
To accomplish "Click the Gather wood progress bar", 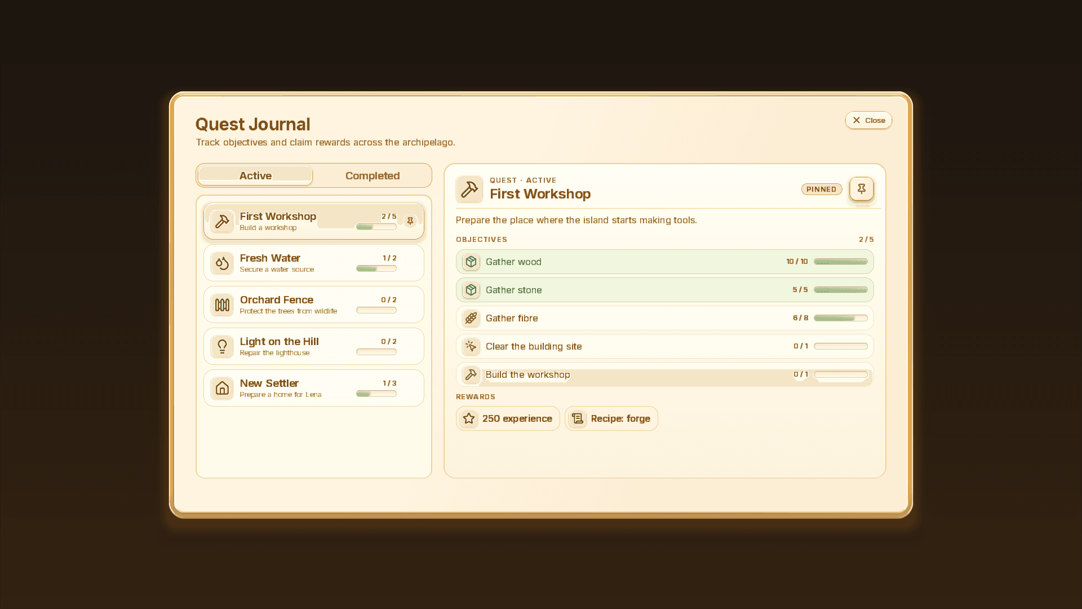I will pyautogui.click(x=841, y=262).
